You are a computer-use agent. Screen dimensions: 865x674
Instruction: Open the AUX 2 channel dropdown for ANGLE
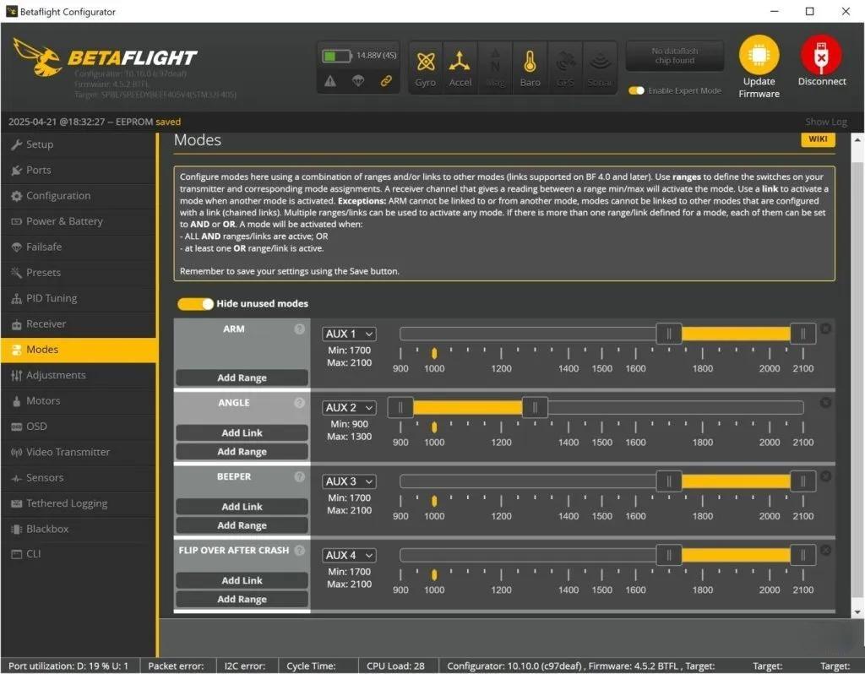349,408
